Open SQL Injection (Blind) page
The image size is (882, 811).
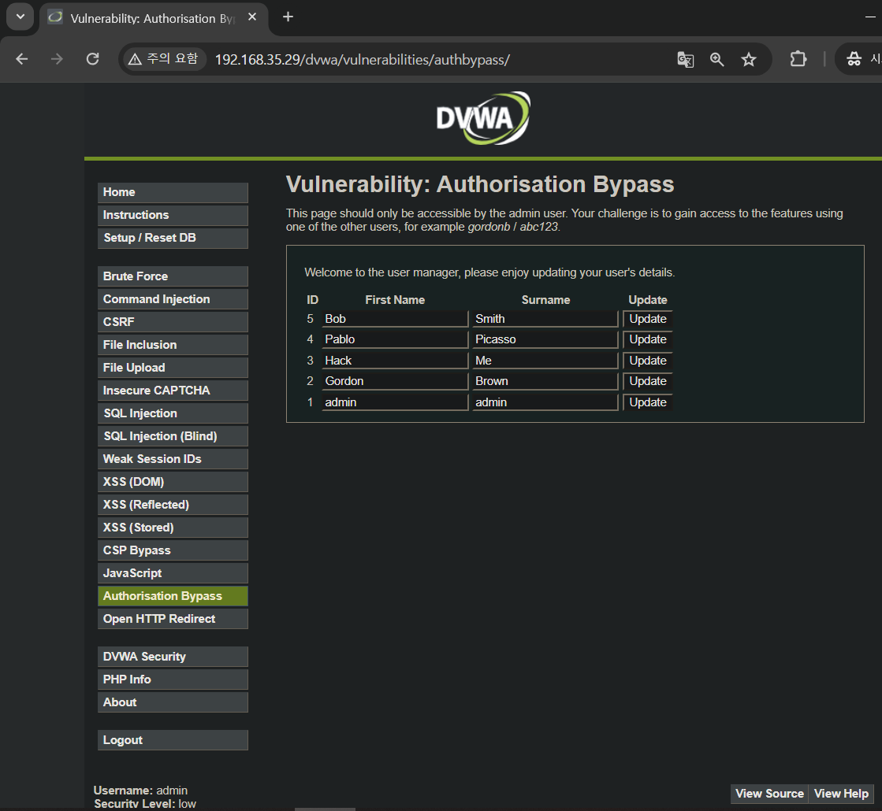click(173, 436)
